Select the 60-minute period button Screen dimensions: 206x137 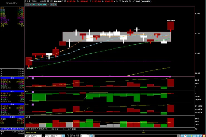point(45,5)
